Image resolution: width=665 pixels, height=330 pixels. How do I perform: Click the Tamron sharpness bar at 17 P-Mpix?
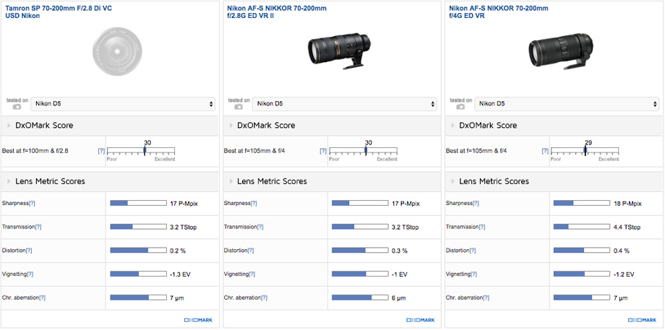pyautogui.click(x=138, y=204)
